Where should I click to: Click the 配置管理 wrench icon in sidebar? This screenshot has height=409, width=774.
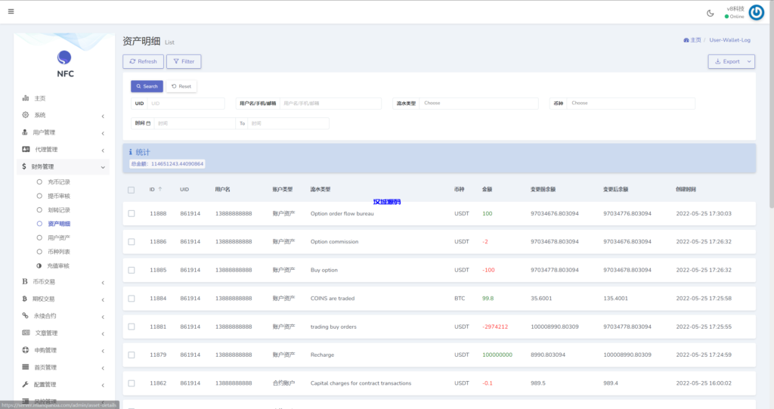(26, 384)
